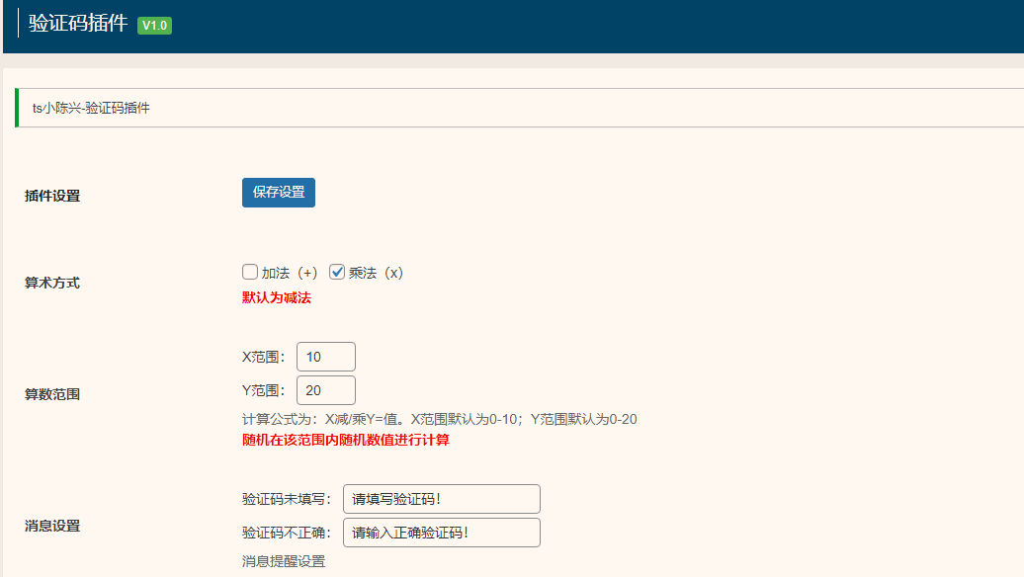Click the 消息提醒设置 caption
The image size is (1024, 577).
click(284, 561)
